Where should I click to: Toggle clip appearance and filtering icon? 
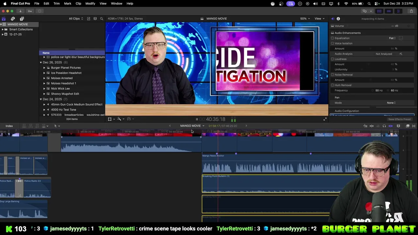[88, 19]
